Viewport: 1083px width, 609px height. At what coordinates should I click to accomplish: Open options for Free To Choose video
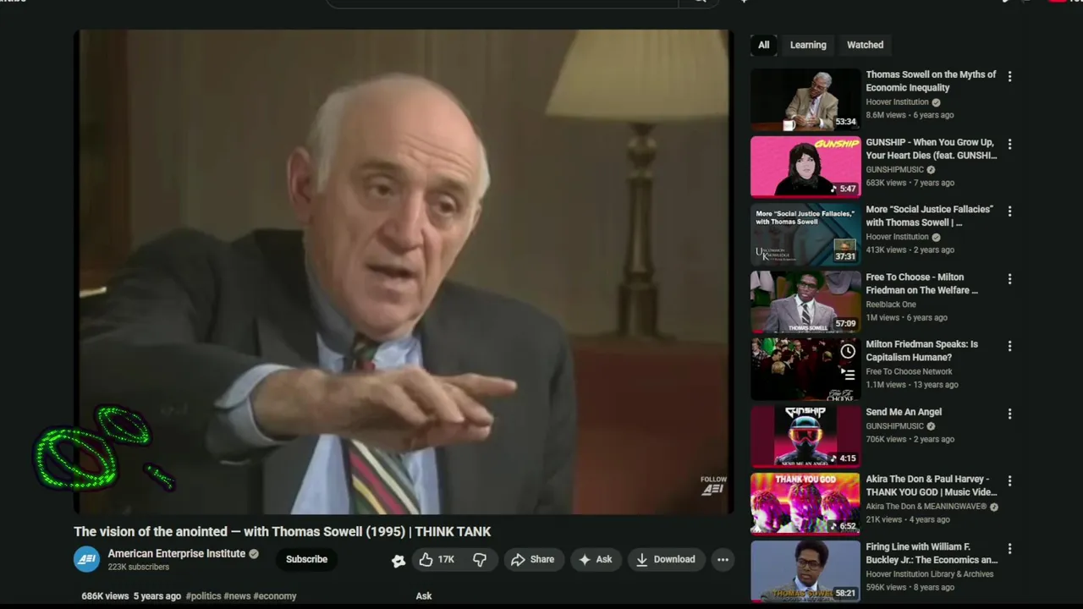(1009, 278)
